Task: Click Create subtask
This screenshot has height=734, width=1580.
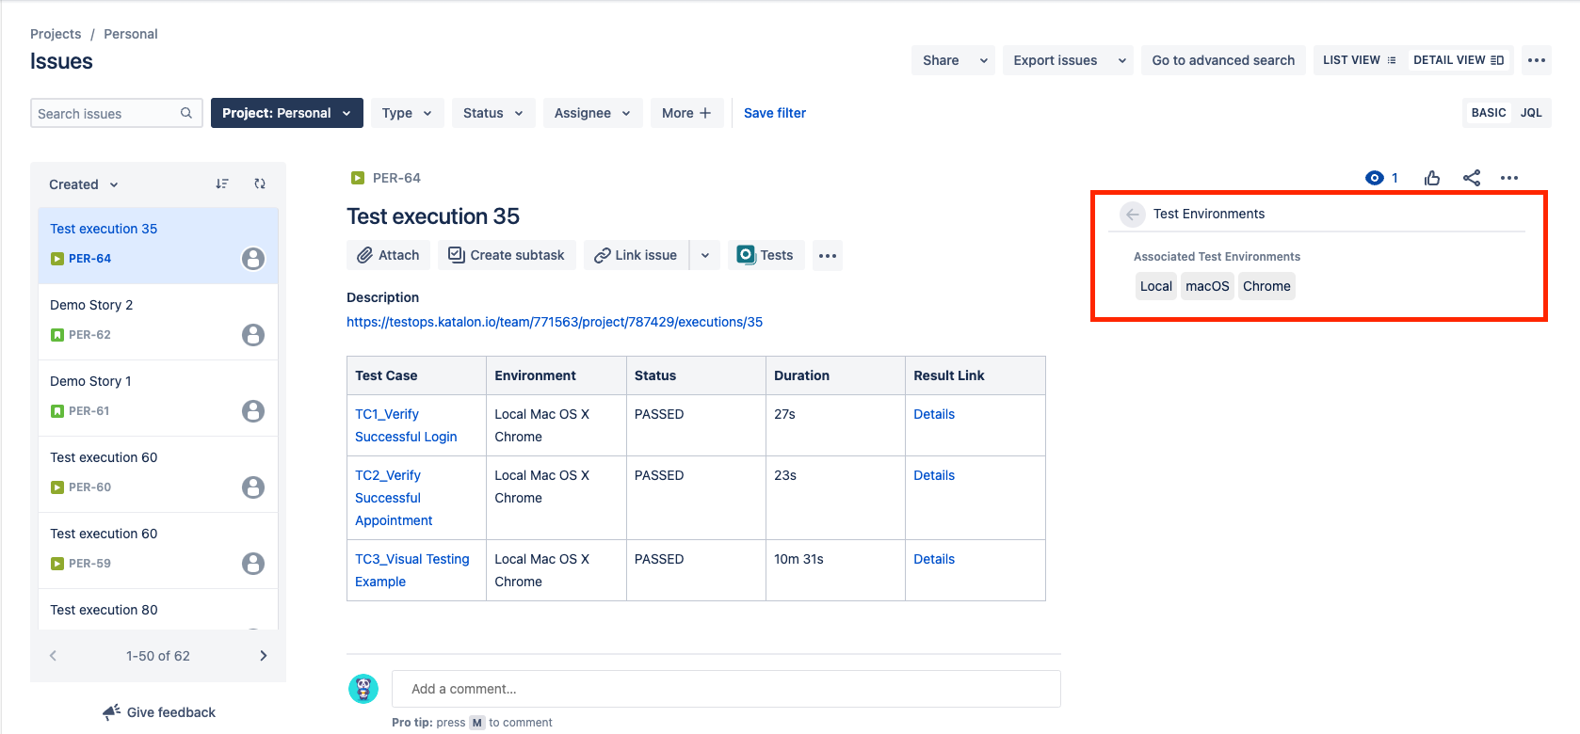Action: [507, 255]
